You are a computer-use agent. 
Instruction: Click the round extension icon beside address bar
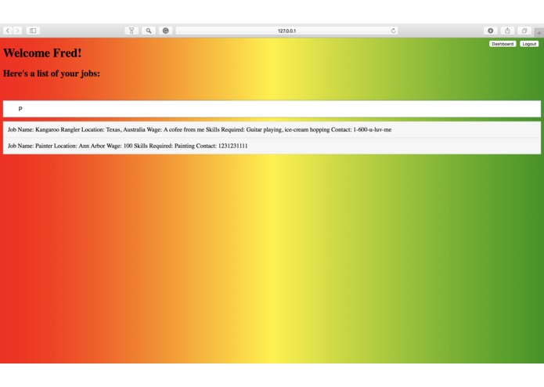[x=165, y=31]
